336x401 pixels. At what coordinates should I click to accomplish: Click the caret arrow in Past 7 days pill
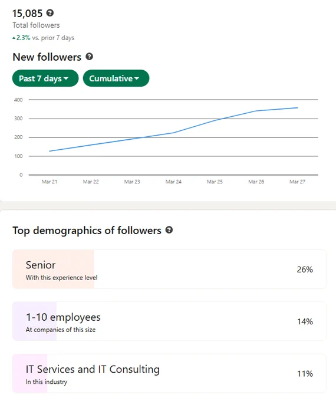(66, 78)
